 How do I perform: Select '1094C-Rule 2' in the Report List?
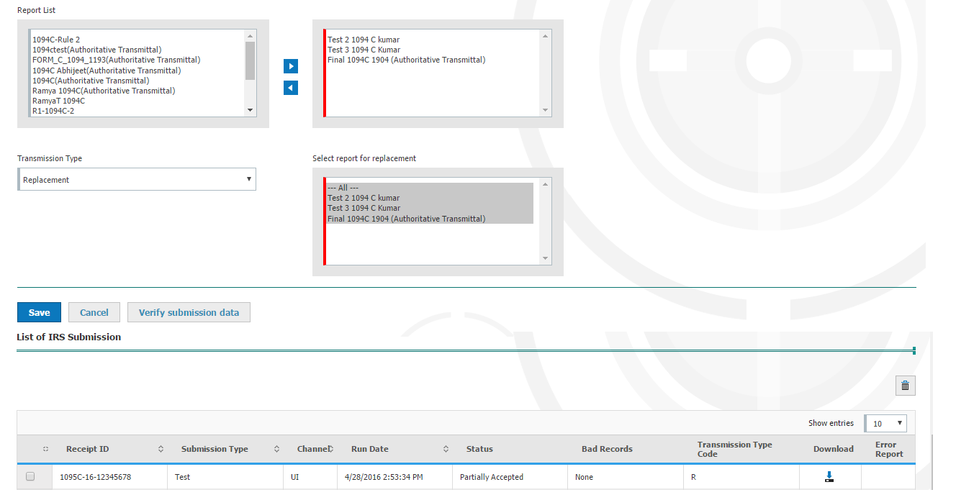(56, 40)
